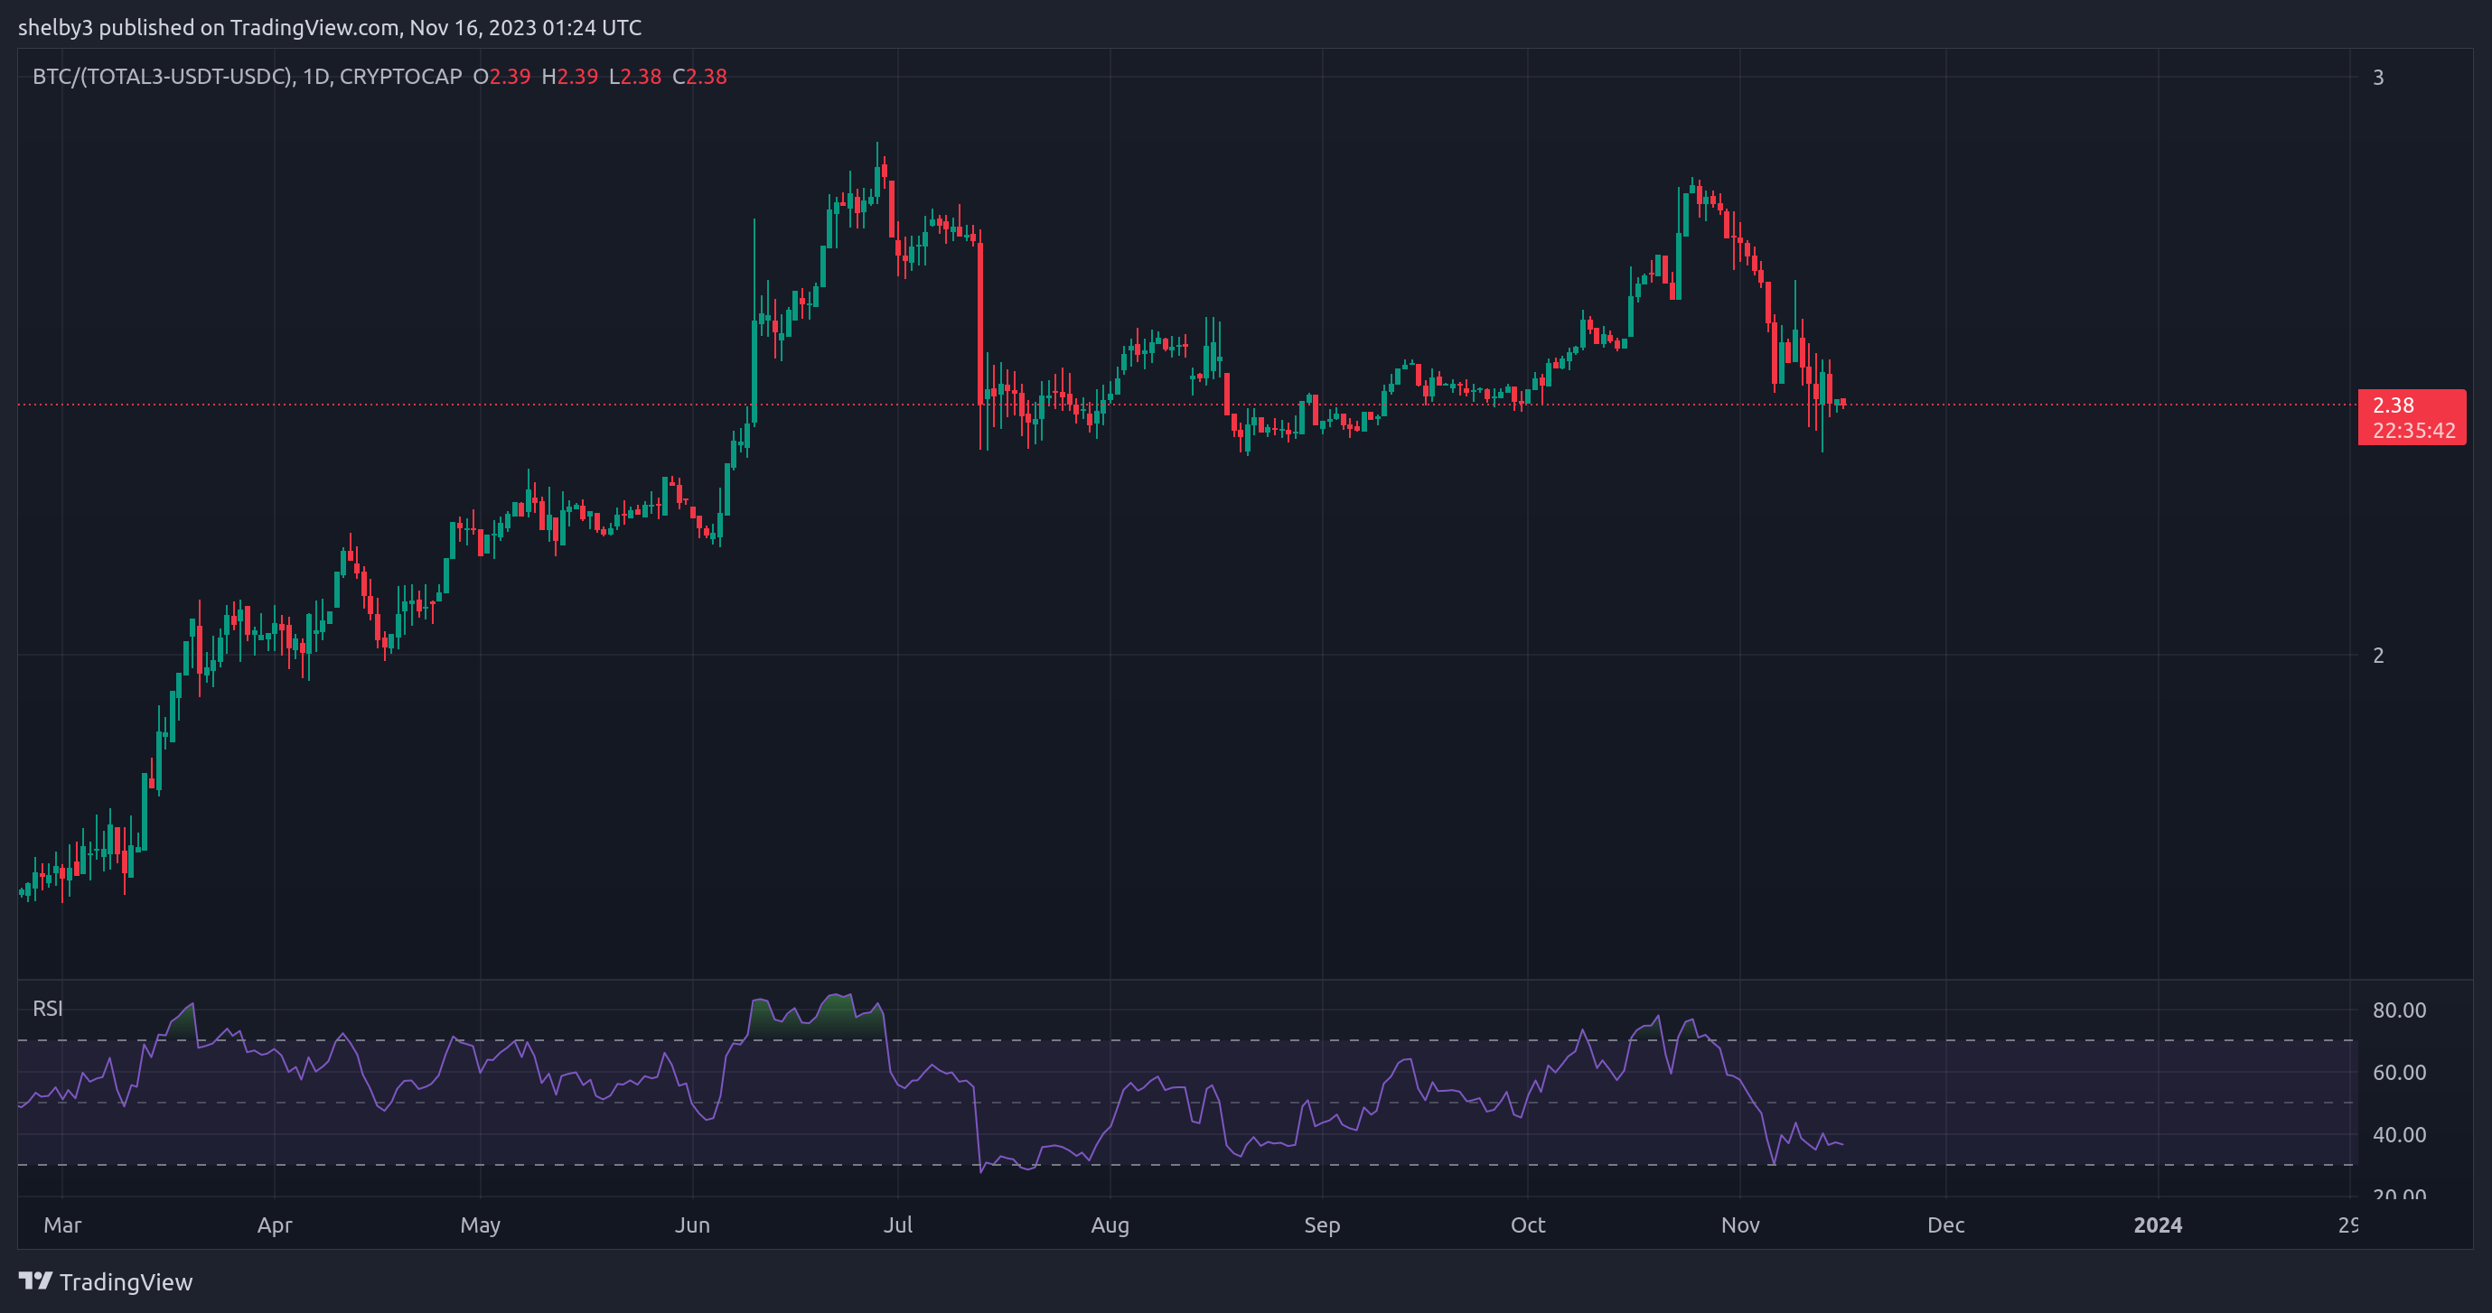The image size is (2492, 1313).
Task: Click the red 2.38 price tag on price axis
Action: click(x=2412, y=406)
